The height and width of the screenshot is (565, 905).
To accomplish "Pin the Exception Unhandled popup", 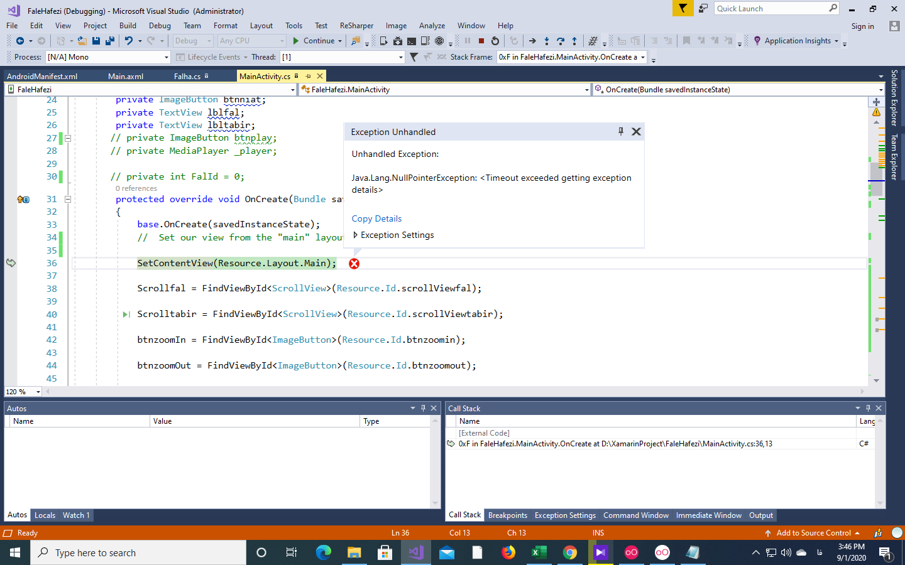I will click(620, 131).
